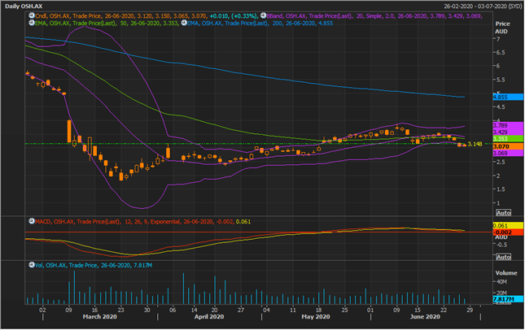Screen dimensions: 525x330
Task: Select the Daily OSH.AX chart title
Action: point(24,6)
